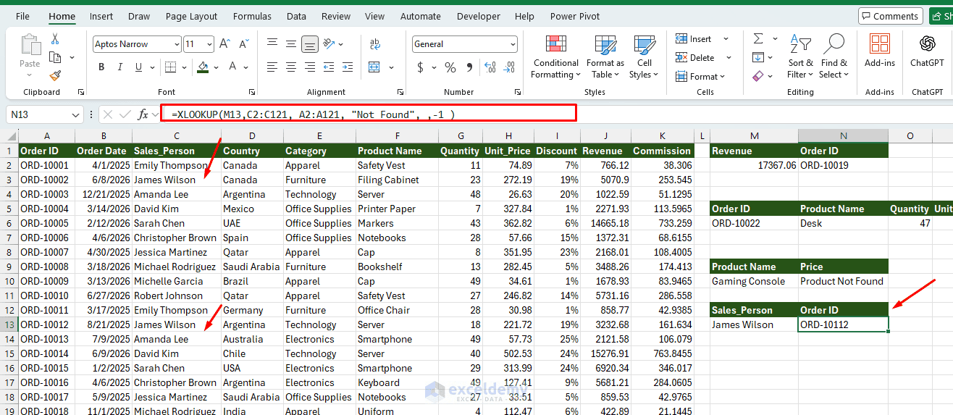Click the Insert Function fx icon
The height and width of the screenshot is (415, 953).
[143, 114]
